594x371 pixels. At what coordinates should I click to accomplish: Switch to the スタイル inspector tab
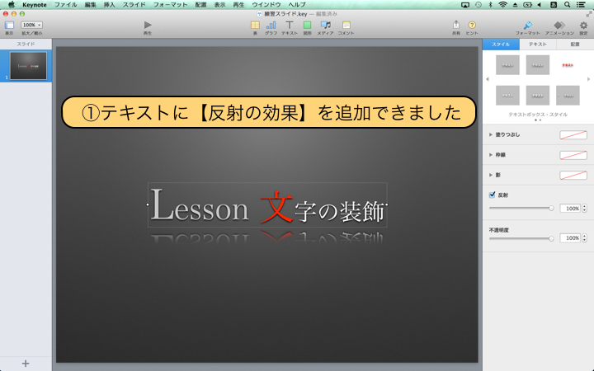click(501, 45)
